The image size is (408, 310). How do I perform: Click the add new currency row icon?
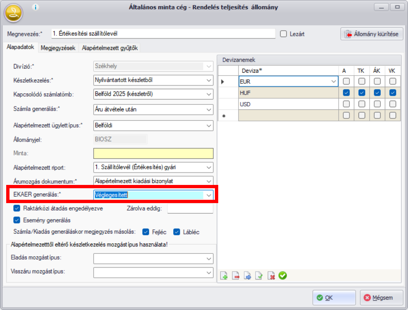coord(224,276)
